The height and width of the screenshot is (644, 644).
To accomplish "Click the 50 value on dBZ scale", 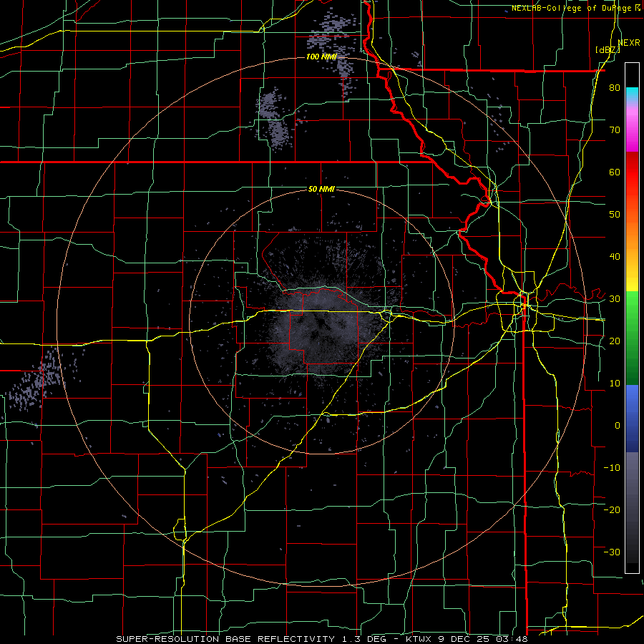I will coord(615,215).
